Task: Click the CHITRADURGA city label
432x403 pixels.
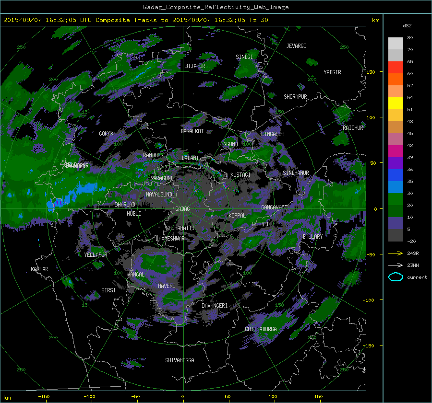Action: coord(261,329)
